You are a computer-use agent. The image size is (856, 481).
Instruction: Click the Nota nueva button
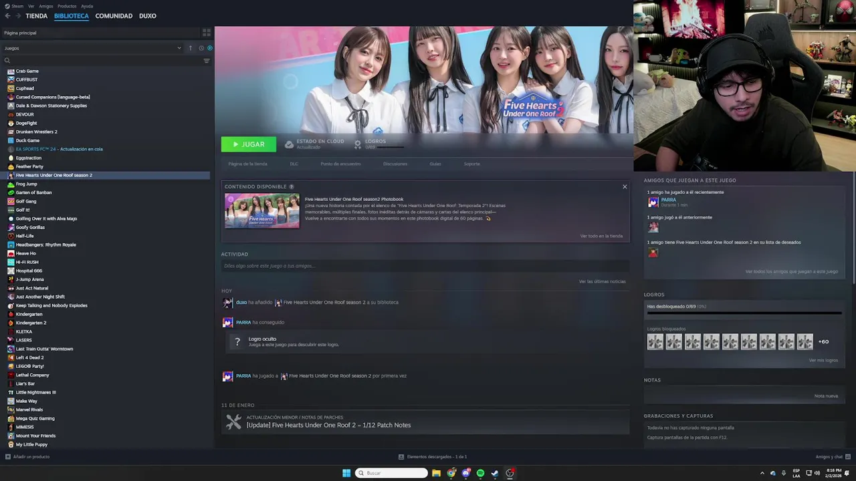click(x=826, y=395)
